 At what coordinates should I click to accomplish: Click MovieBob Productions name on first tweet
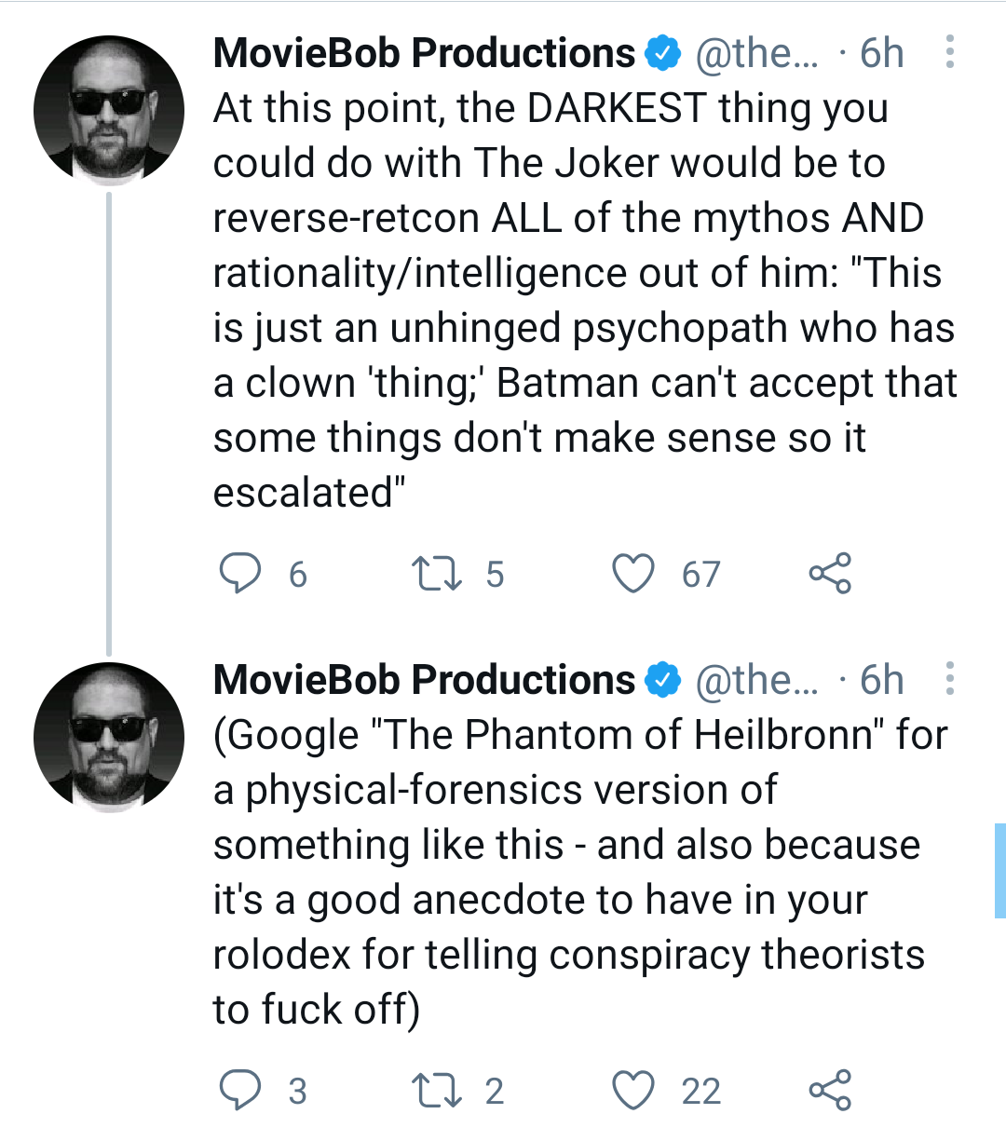tap(424, 53)
